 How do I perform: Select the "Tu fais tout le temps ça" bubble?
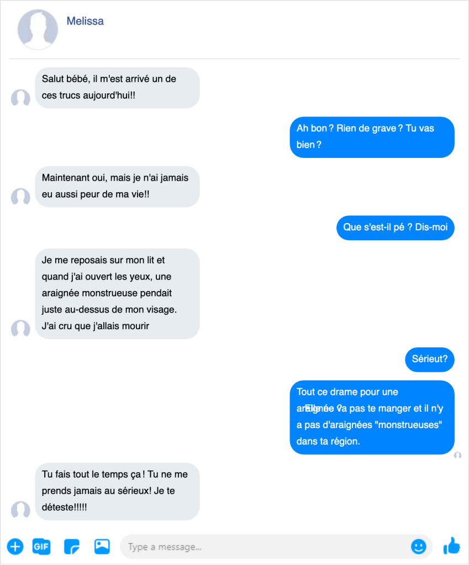[x=117, y=490]
